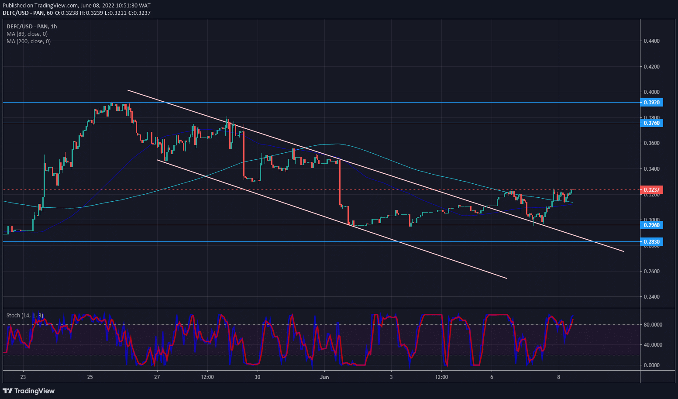
Task: Click the 0.0000 stochastic axis value
Action: coord(652,365)
